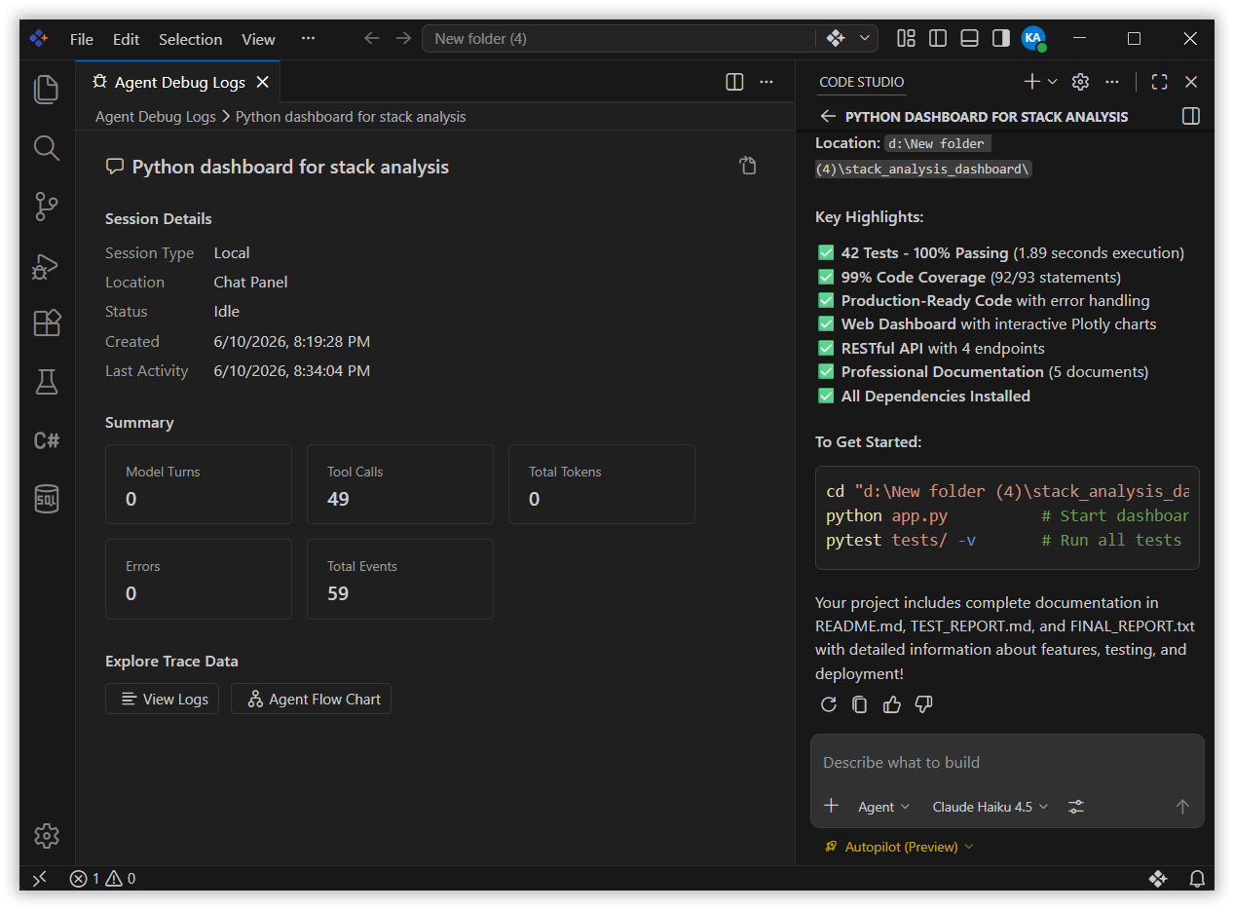The height and width of the screenshot is (910, 1234).
Task: Go forward with the right arrow
Action: click(403, 38)
